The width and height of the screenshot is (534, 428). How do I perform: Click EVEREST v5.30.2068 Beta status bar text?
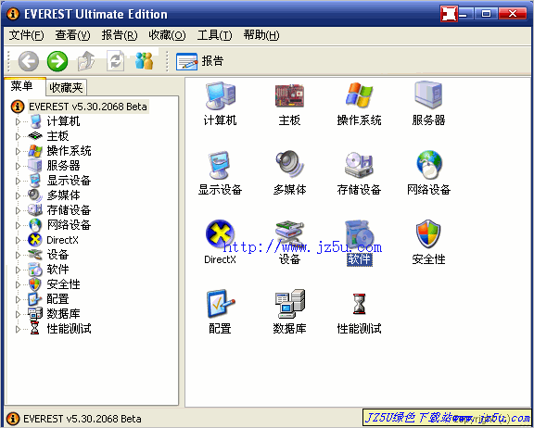[83, 419]
